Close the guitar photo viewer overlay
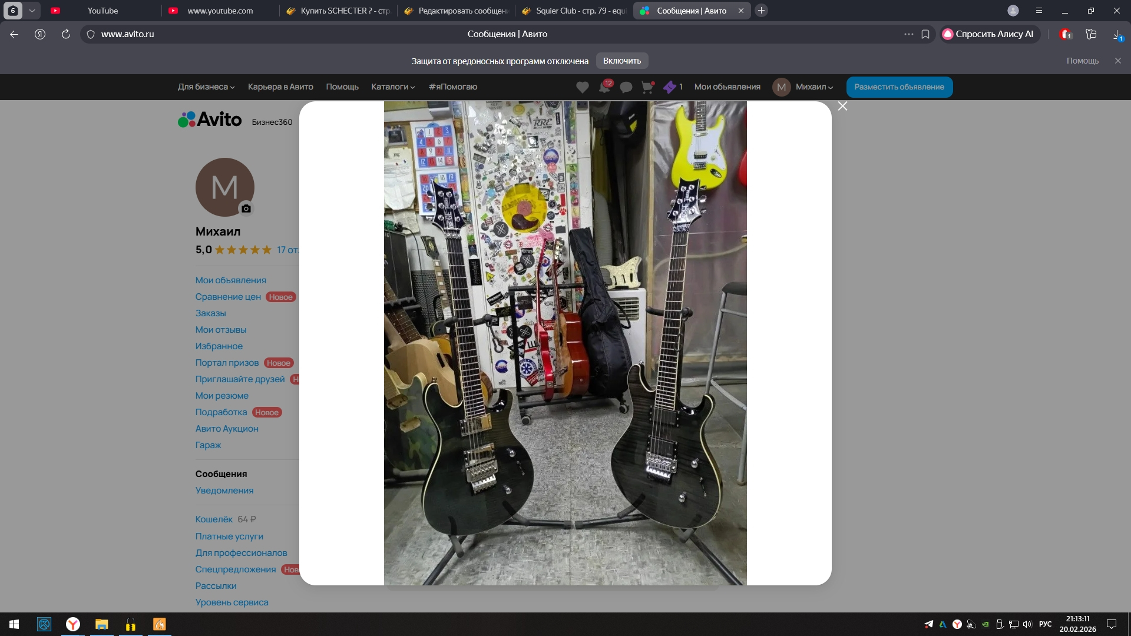 point(842,106)
